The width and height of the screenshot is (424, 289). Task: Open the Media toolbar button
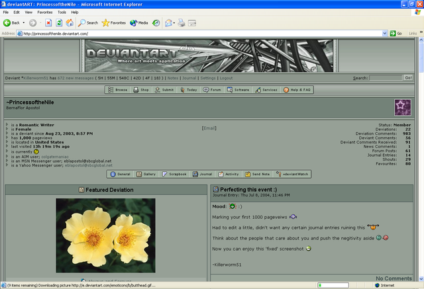[x=138, y=22]
